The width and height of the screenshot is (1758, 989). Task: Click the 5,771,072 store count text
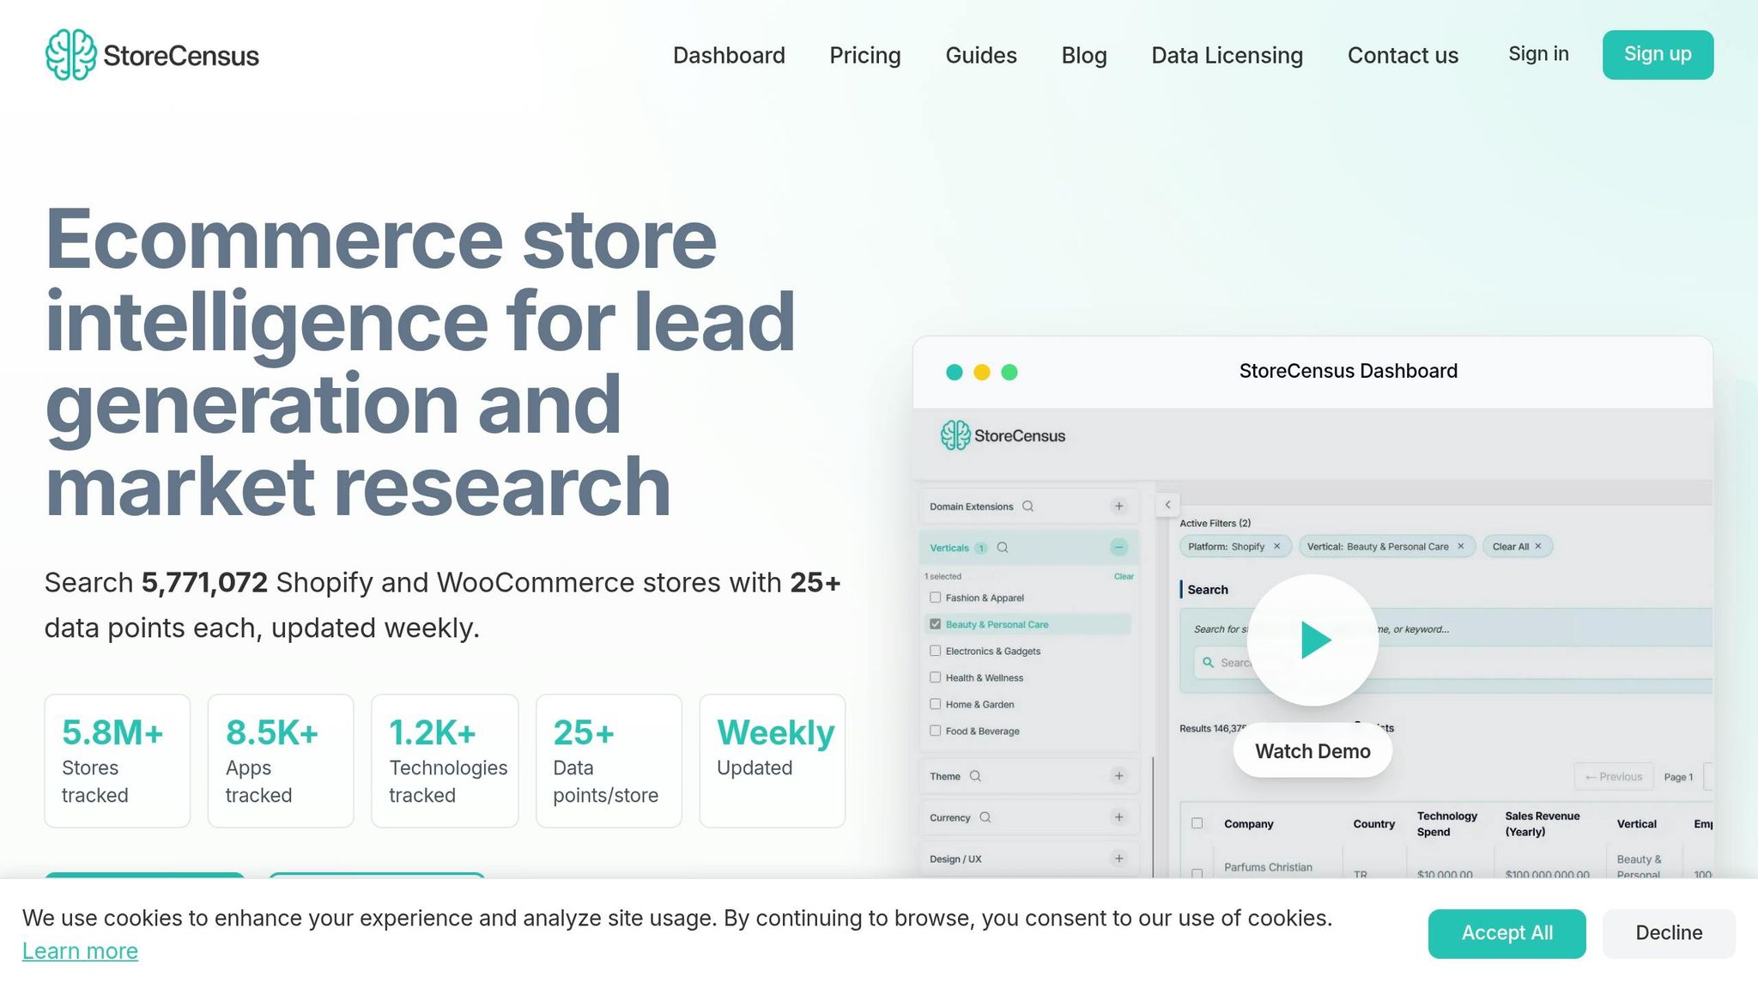pos(204,582)
